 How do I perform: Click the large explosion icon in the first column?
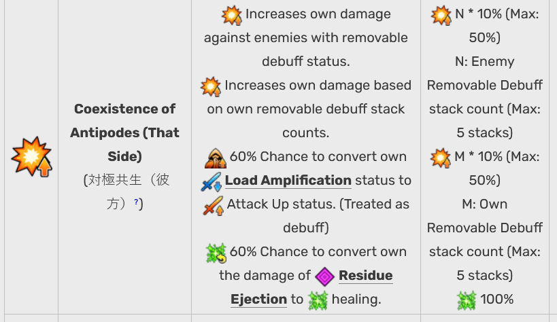31,156
